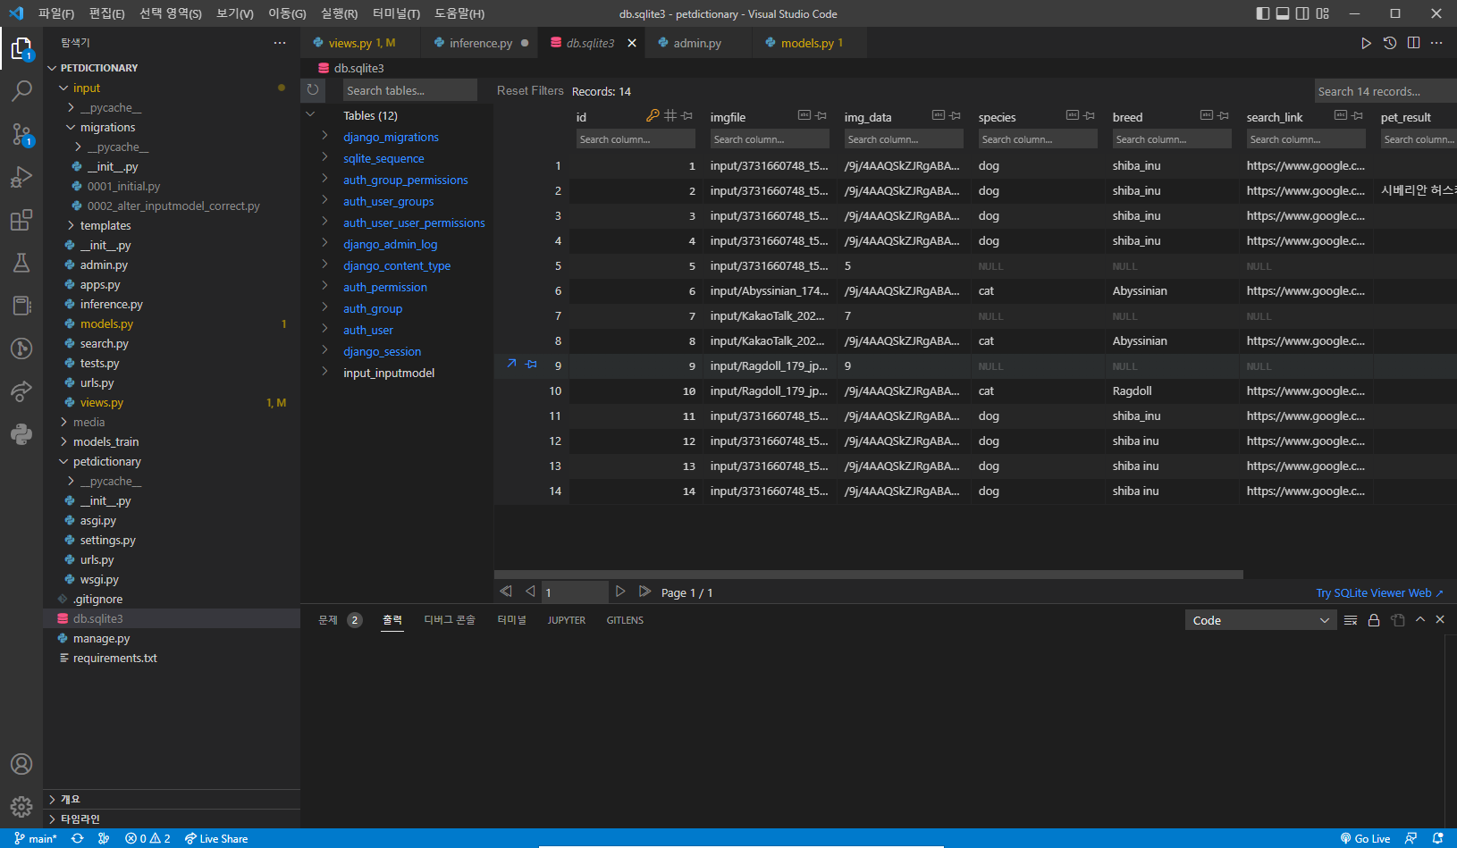Open the Extensions view
This screenshot has height=848, width=1457.
21,220
